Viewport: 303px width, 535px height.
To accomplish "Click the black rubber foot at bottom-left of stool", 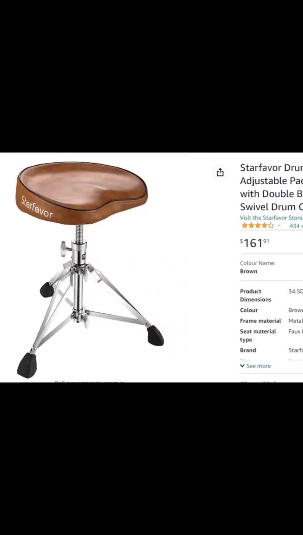I will pyautogui.click(x=27, y=365).
